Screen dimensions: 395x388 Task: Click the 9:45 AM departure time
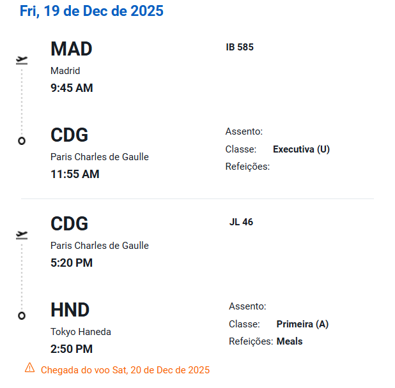72,88
